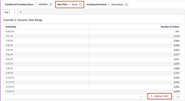Sort by the Number of Orders header

(170, 27)
